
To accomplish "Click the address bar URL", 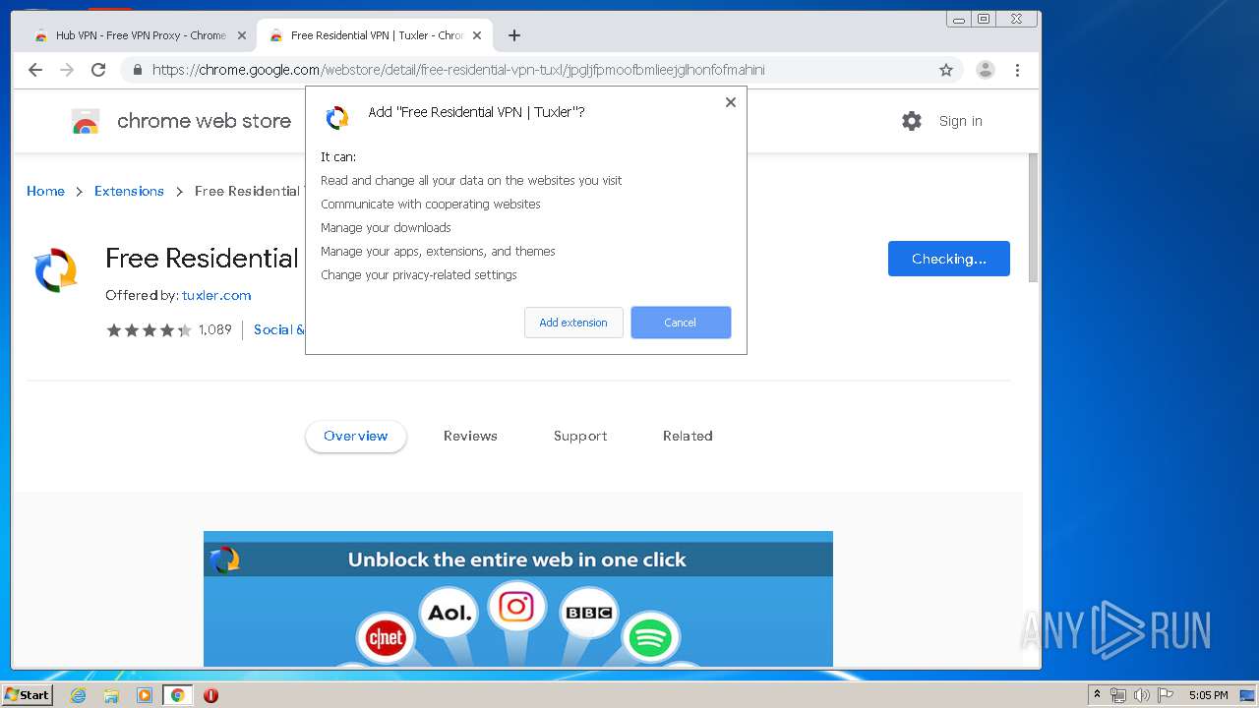I will (458, 70).
